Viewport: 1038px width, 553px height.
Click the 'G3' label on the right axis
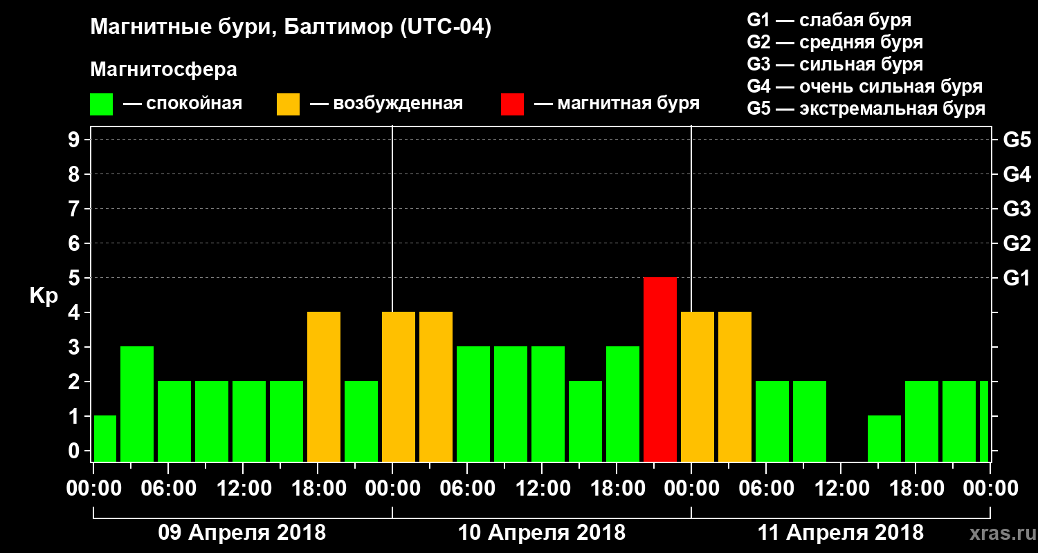coord(1017,209)
